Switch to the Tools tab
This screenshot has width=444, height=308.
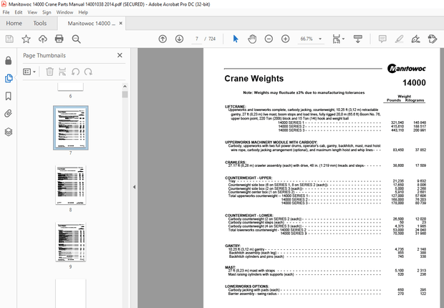click(40, 23)
